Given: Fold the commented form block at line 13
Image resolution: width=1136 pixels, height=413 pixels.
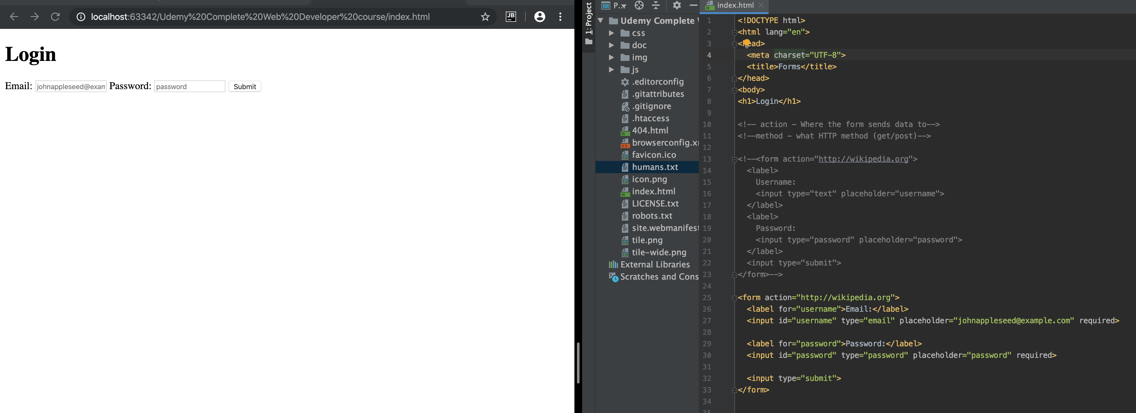Looking at the screenshot, I should tap(734, 159).
